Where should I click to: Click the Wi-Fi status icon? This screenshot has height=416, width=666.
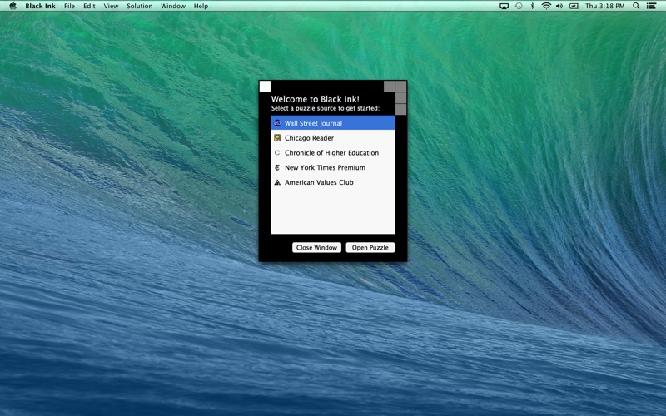click(546, 6)
